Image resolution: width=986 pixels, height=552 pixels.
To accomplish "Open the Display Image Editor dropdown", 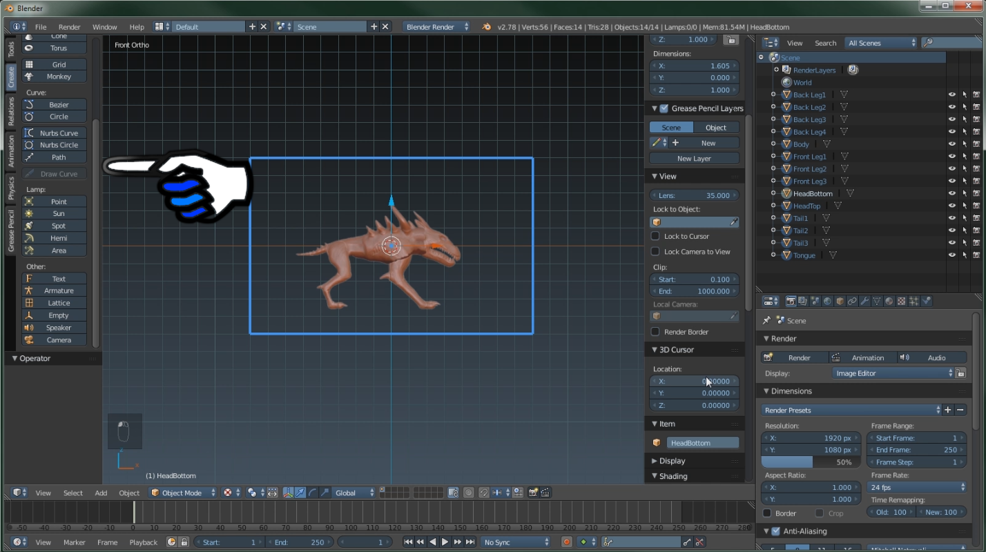I will [893, 373].
